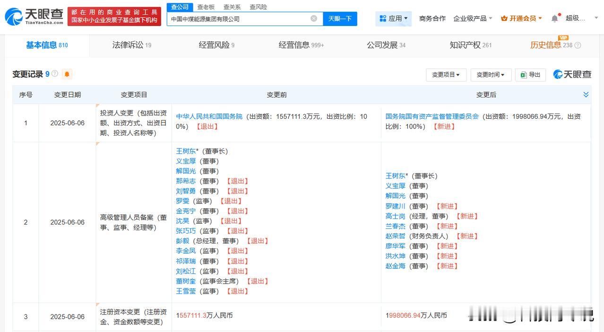Open the 中华人民共和国国务院 investor link

click(x=209, y=116)
